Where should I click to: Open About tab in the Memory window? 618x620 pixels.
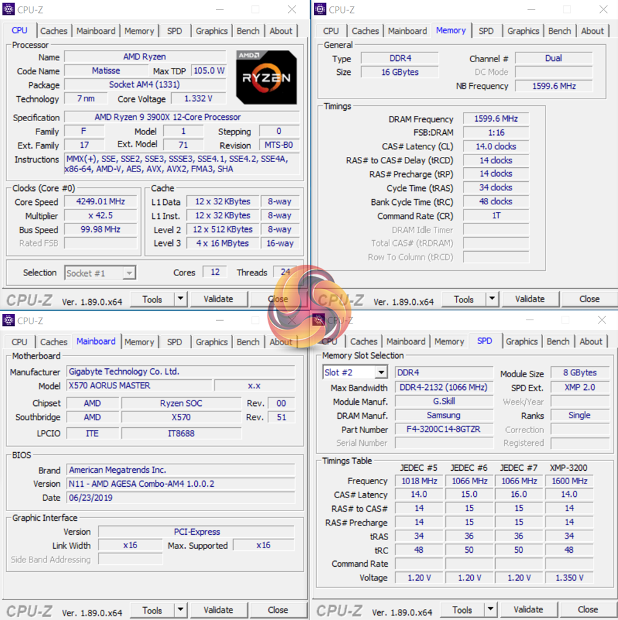[592, 31]
